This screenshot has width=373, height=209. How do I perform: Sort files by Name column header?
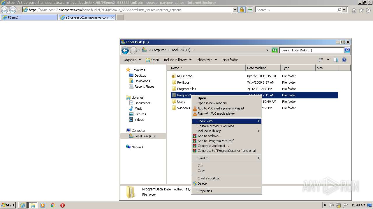206,68
